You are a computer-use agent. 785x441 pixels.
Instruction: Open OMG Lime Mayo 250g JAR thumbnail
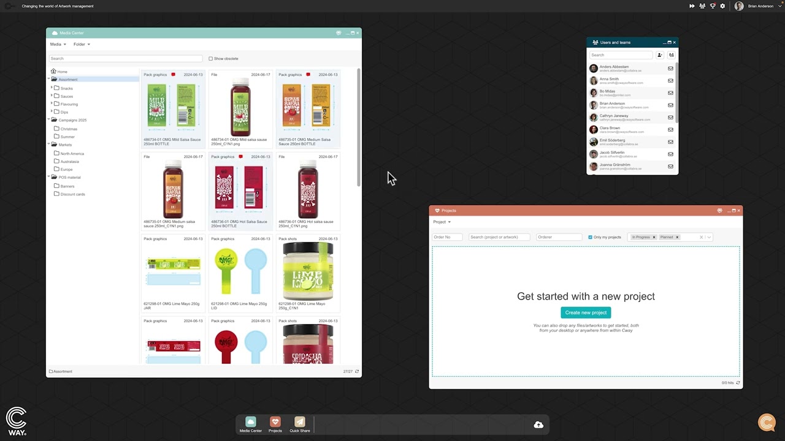pyautogui.click(x=173, y=272)
